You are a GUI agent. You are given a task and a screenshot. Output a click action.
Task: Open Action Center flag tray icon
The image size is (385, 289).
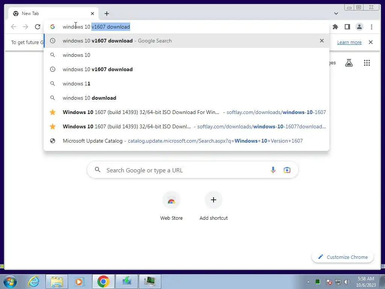point(329,282)
